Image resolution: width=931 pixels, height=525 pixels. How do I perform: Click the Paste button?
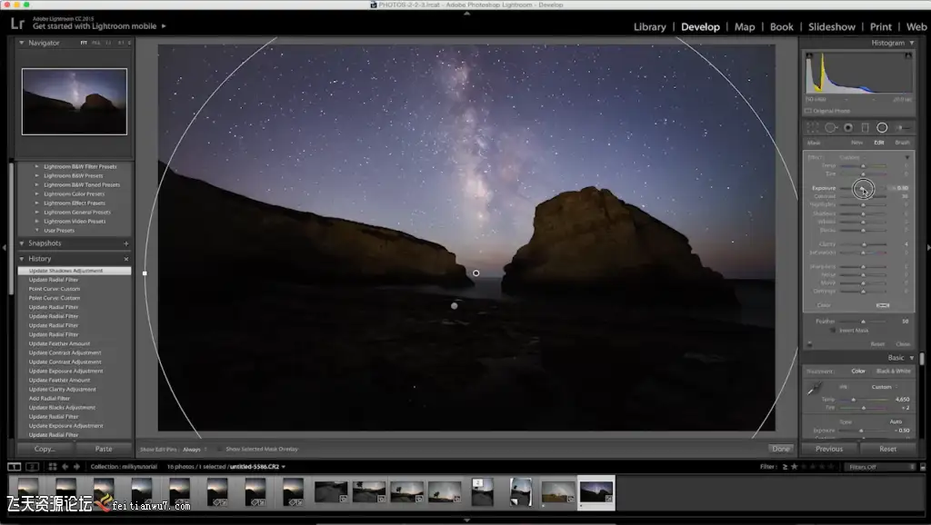(104, 449)
